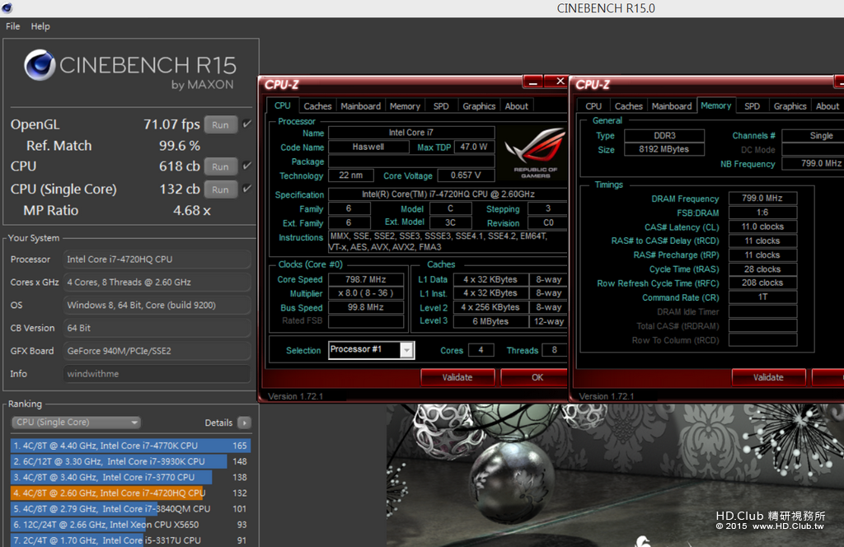844x547 pixels.
Task: Run the CPU benchmark
Action: tap(220, 166)
